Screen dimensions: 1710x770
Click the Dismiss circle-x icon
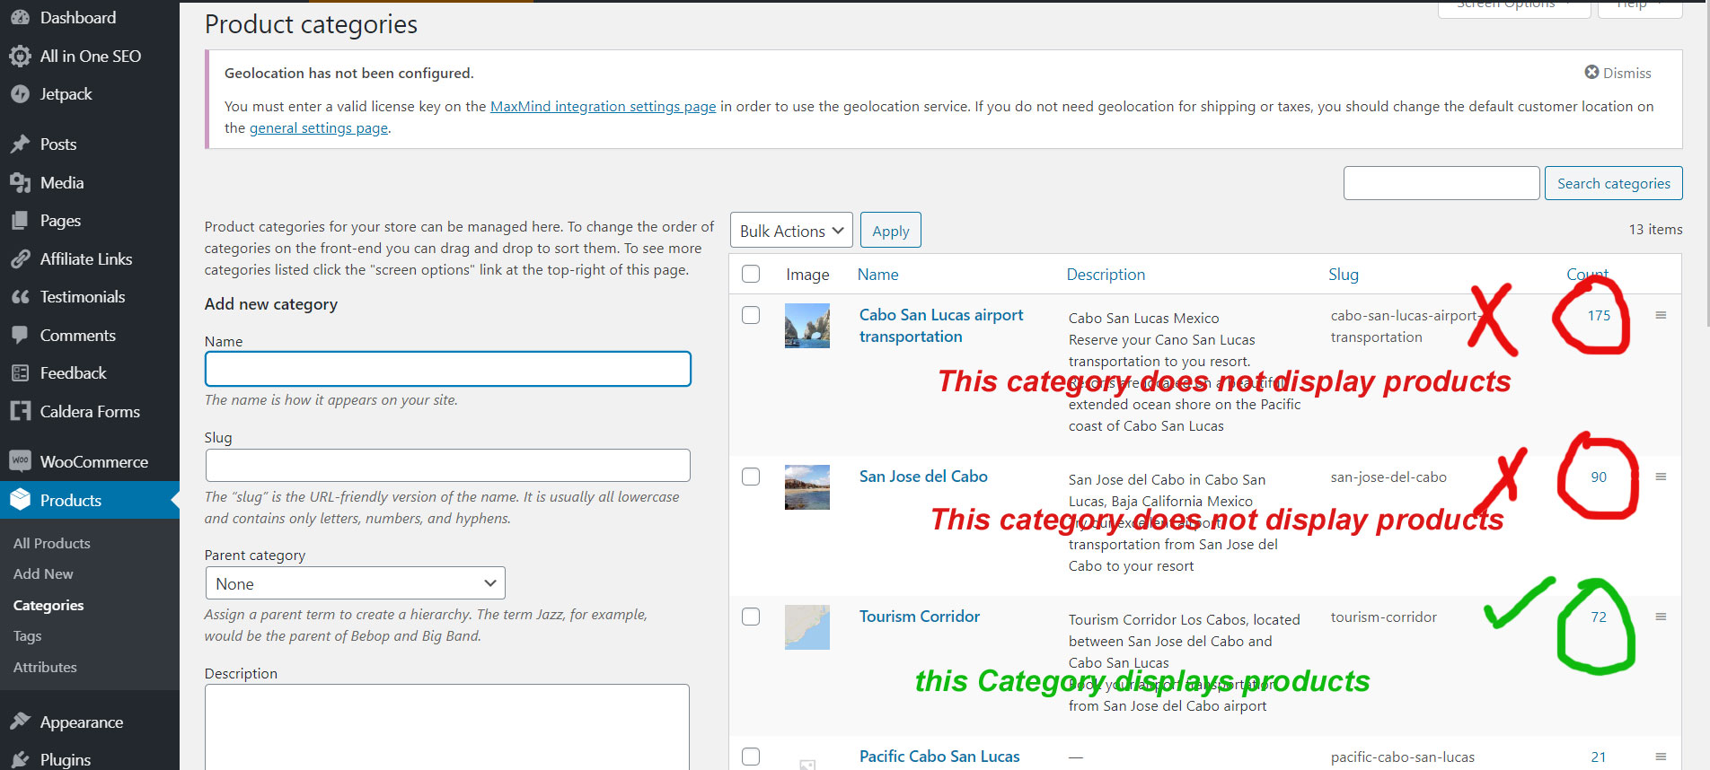(1591, 73)
